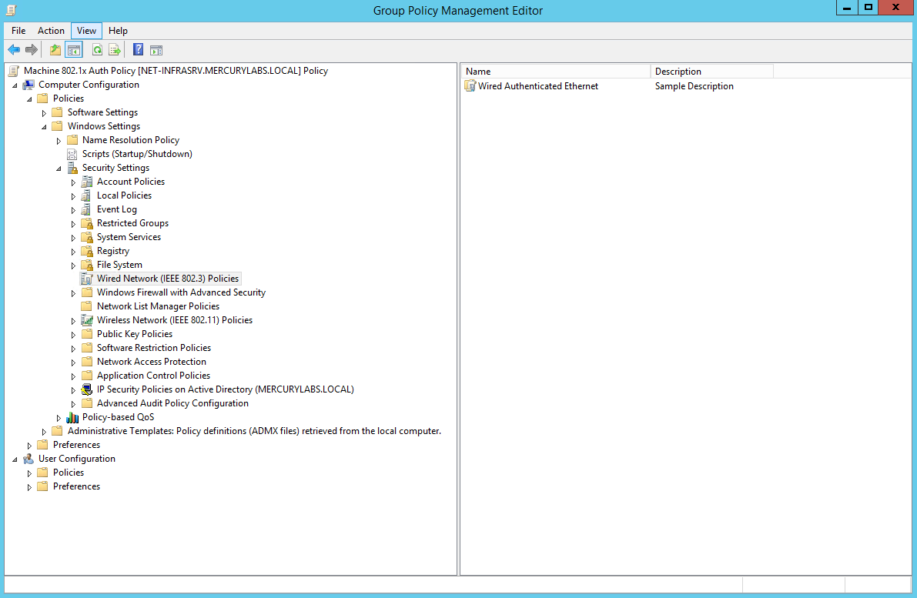This screenshot has height=598, width=917.
Task: Toggle Show/Hide Console Tree toolbar icon
Action: point(74,50)
